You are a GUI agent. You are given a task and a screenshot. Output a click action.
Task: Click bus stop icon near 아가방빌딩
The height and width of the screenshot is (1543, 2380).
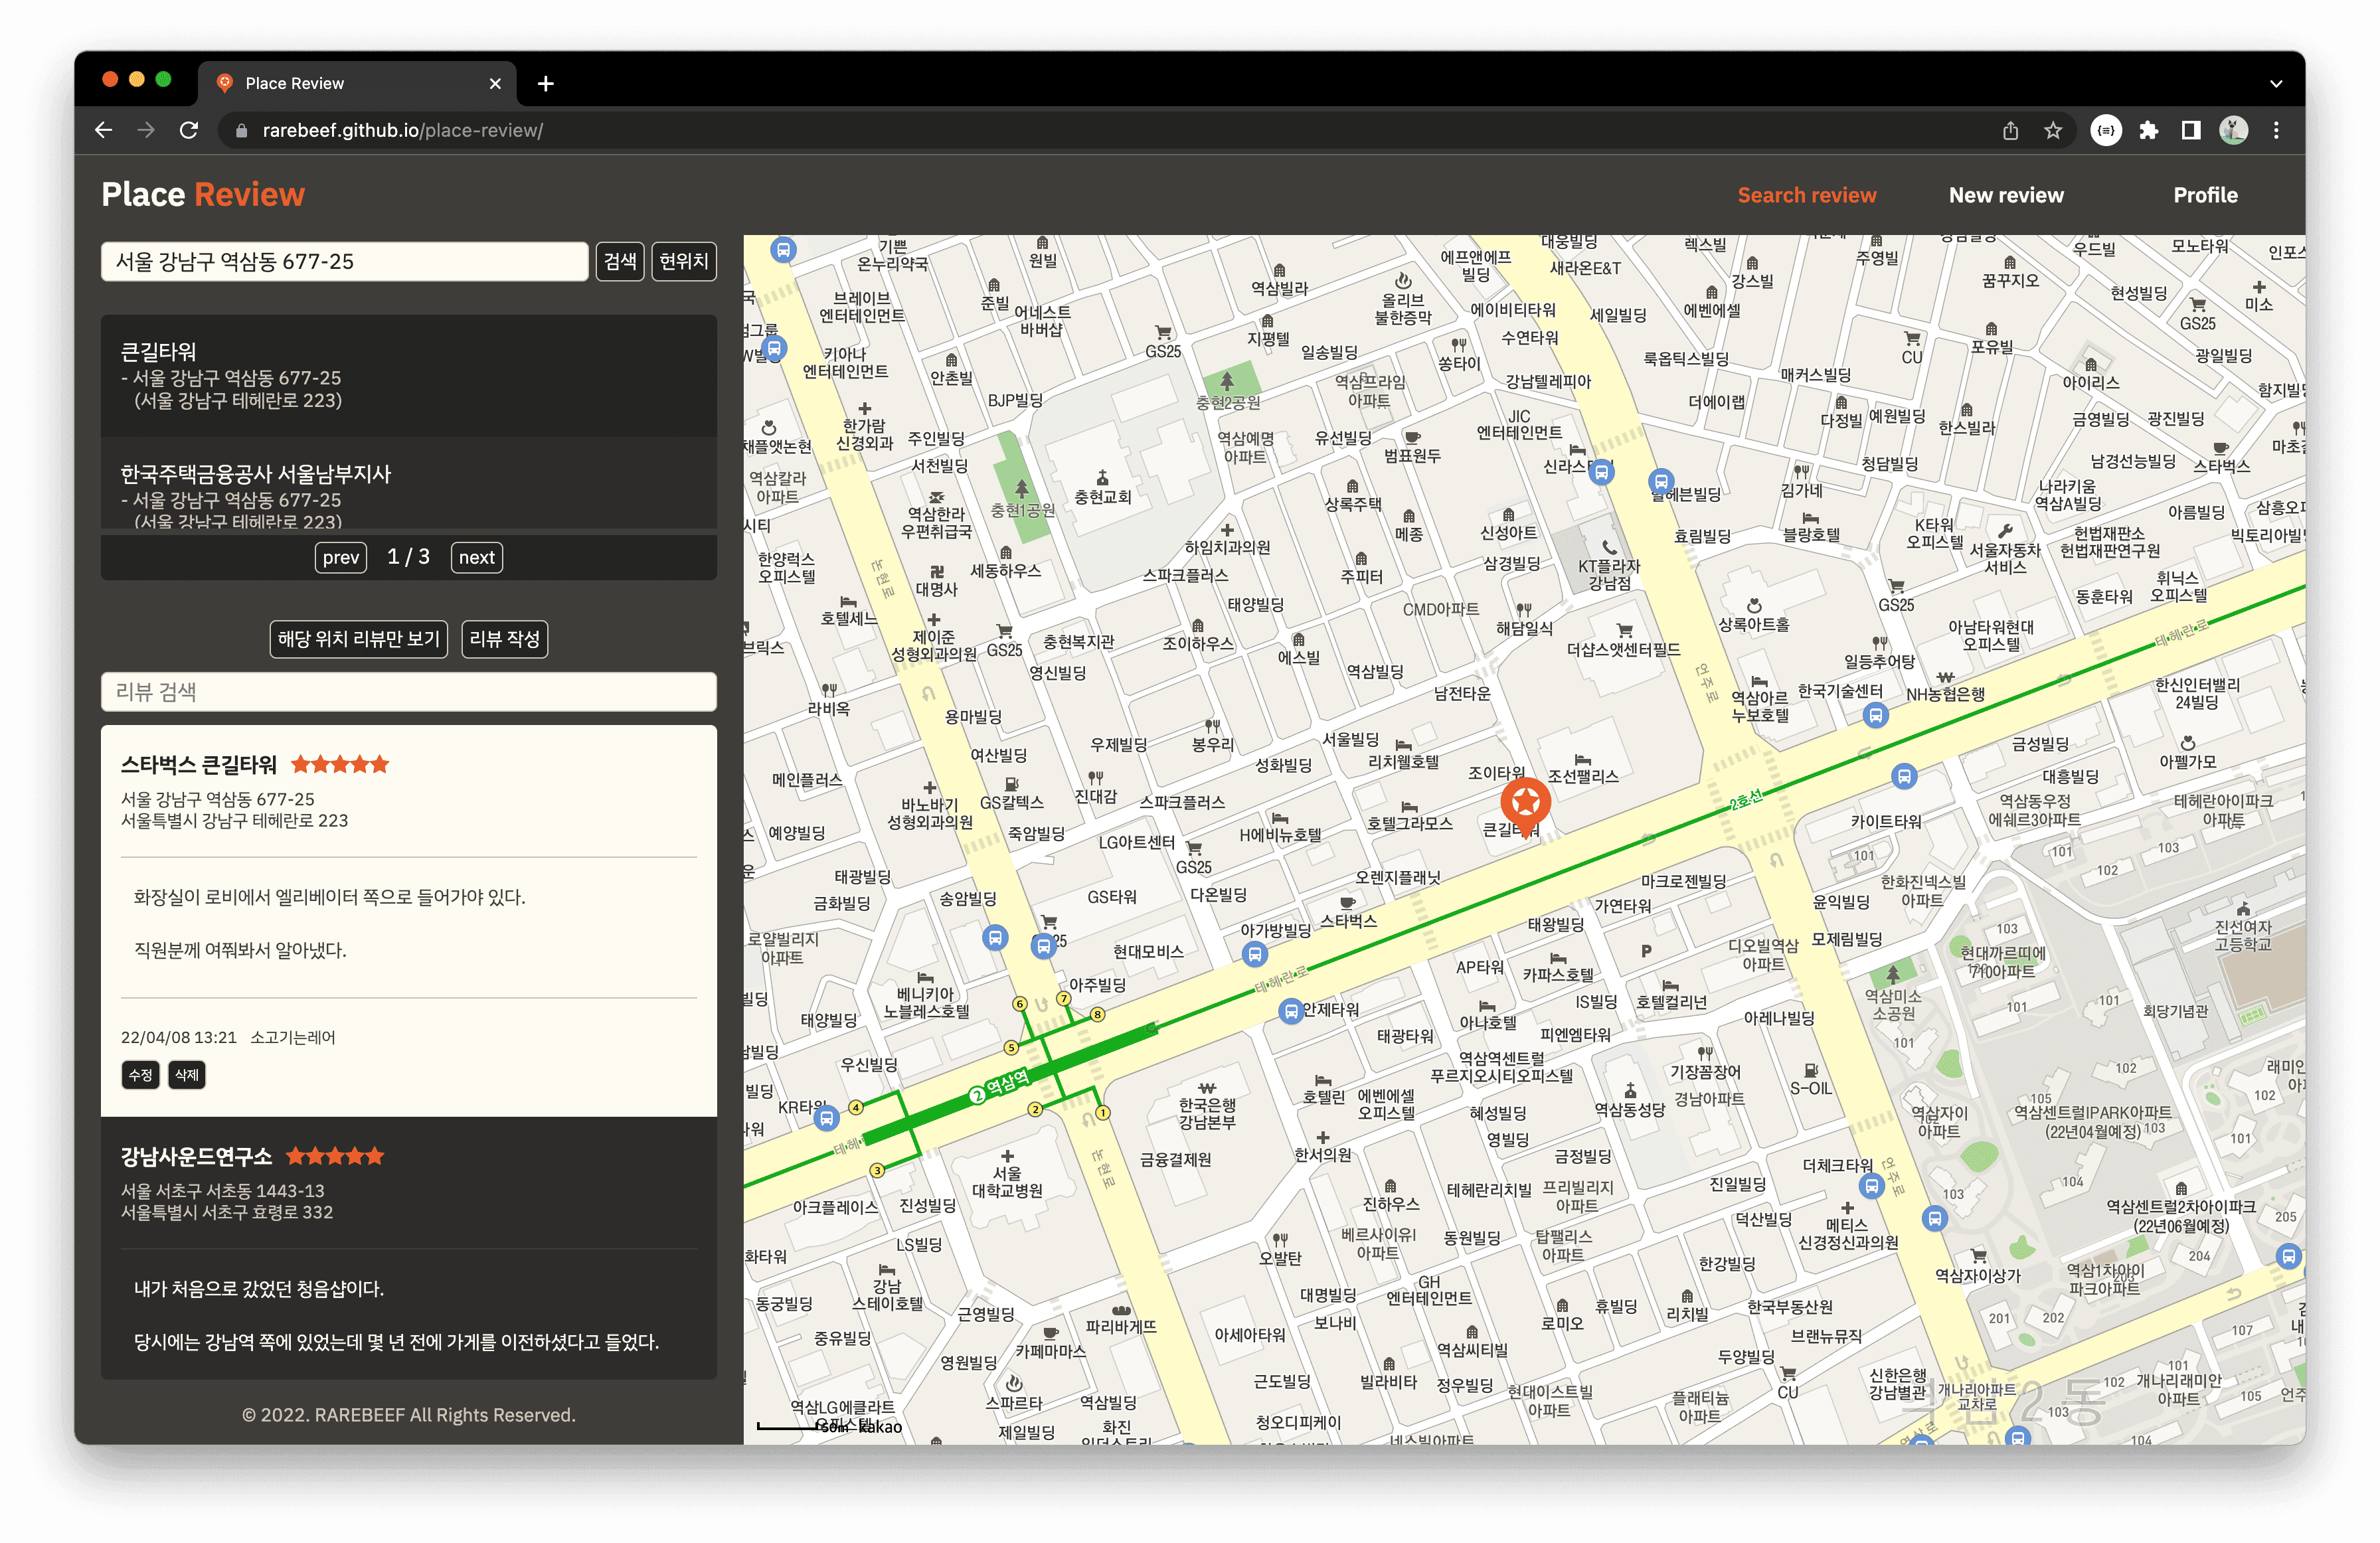(x=1254, y=954)
